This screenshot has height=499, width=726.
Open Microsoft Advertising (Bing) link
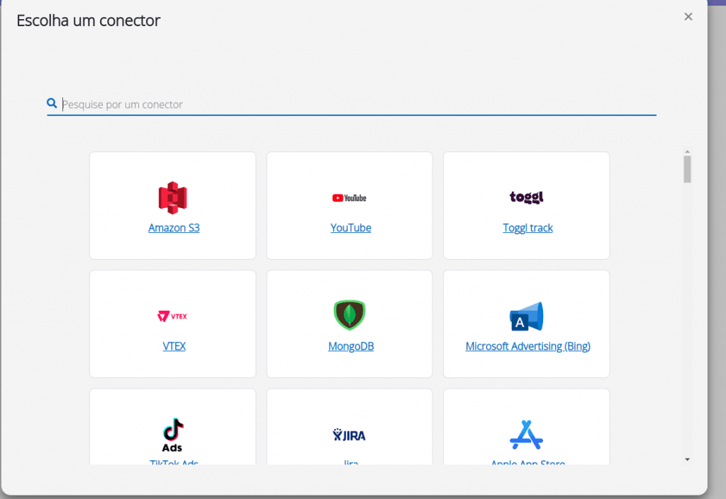(x=527, y=346)
